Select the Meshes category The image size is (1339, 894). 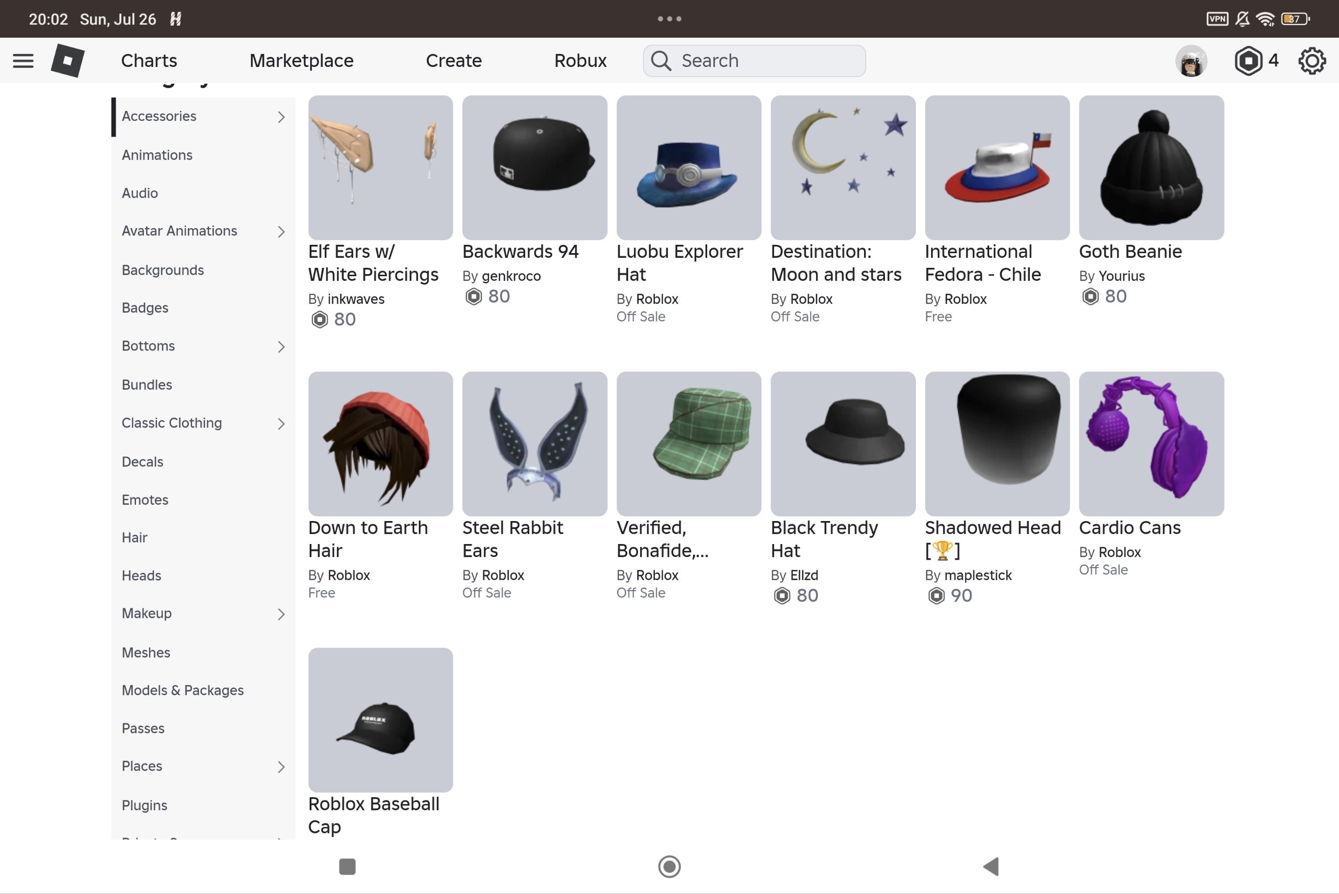point(146,653)
